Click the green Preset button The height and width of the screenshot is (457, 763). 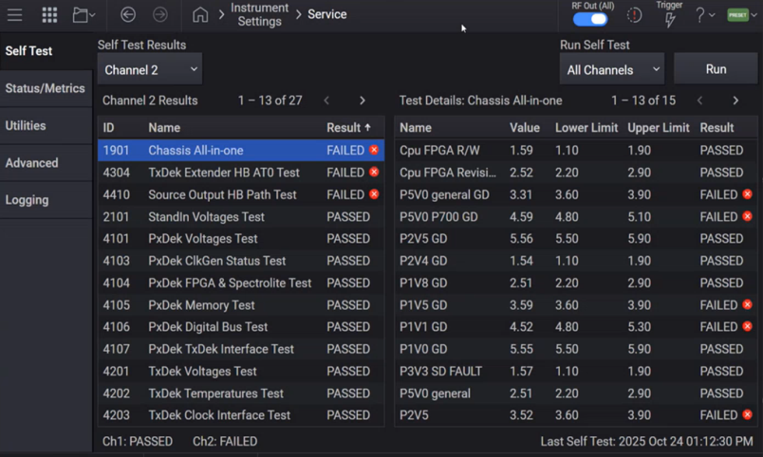point(740,15)
